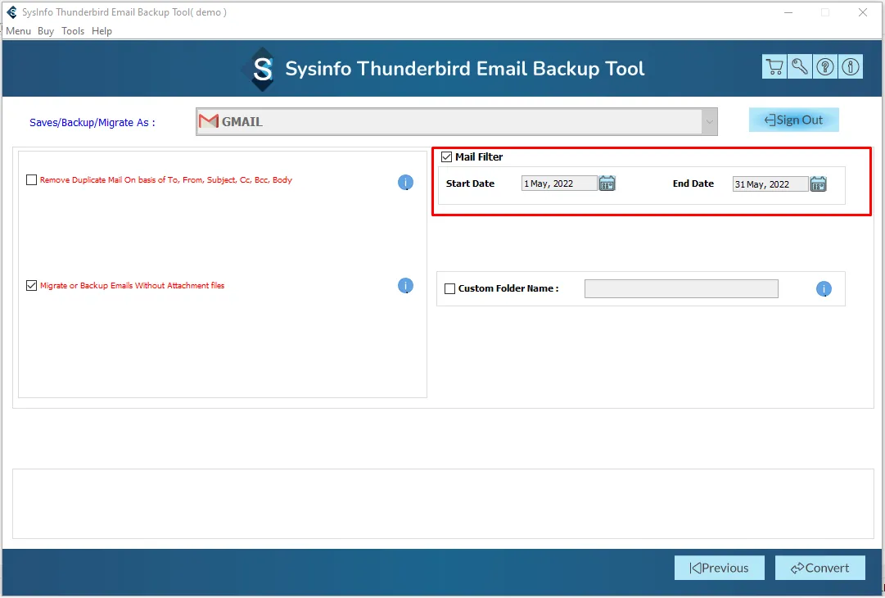
Task: Click the Custom Folder Name text field
Action: tap(681, 288)
